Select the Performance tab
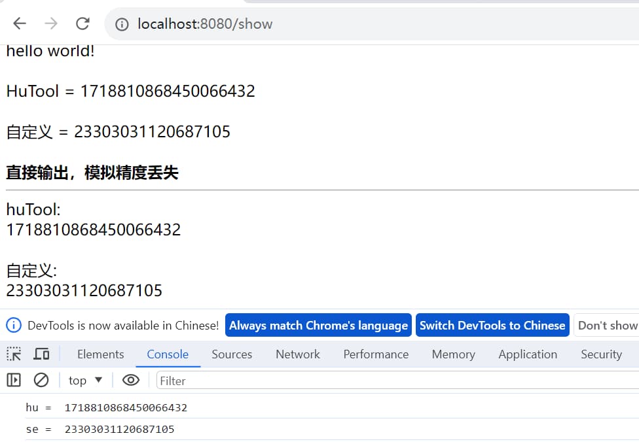This screenshot has width=639, height=442. point(376,354)
